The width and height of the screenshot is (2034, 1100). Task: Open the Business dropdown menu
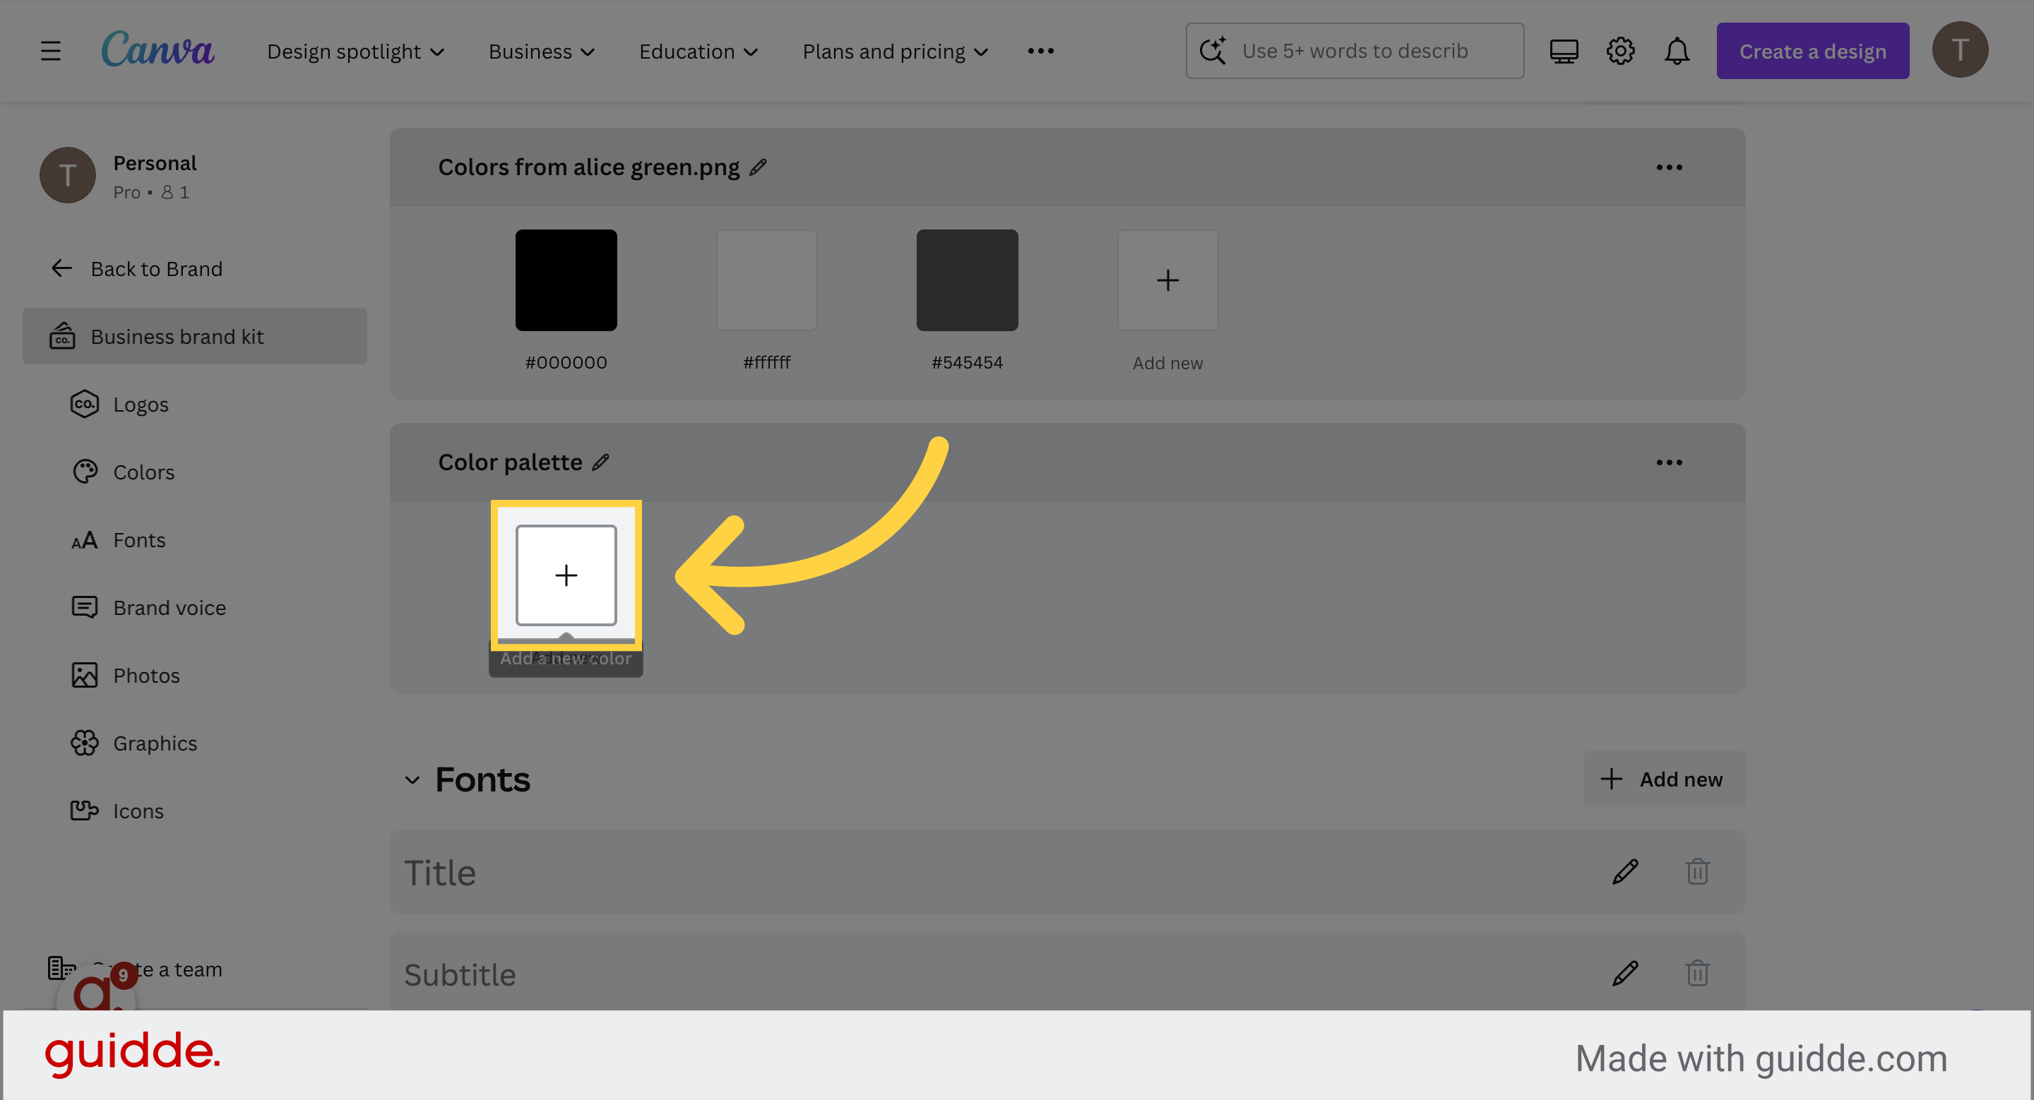540,51
